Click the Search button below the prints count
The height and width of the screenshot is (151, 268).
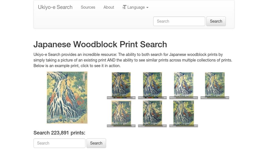click(96, 143)
